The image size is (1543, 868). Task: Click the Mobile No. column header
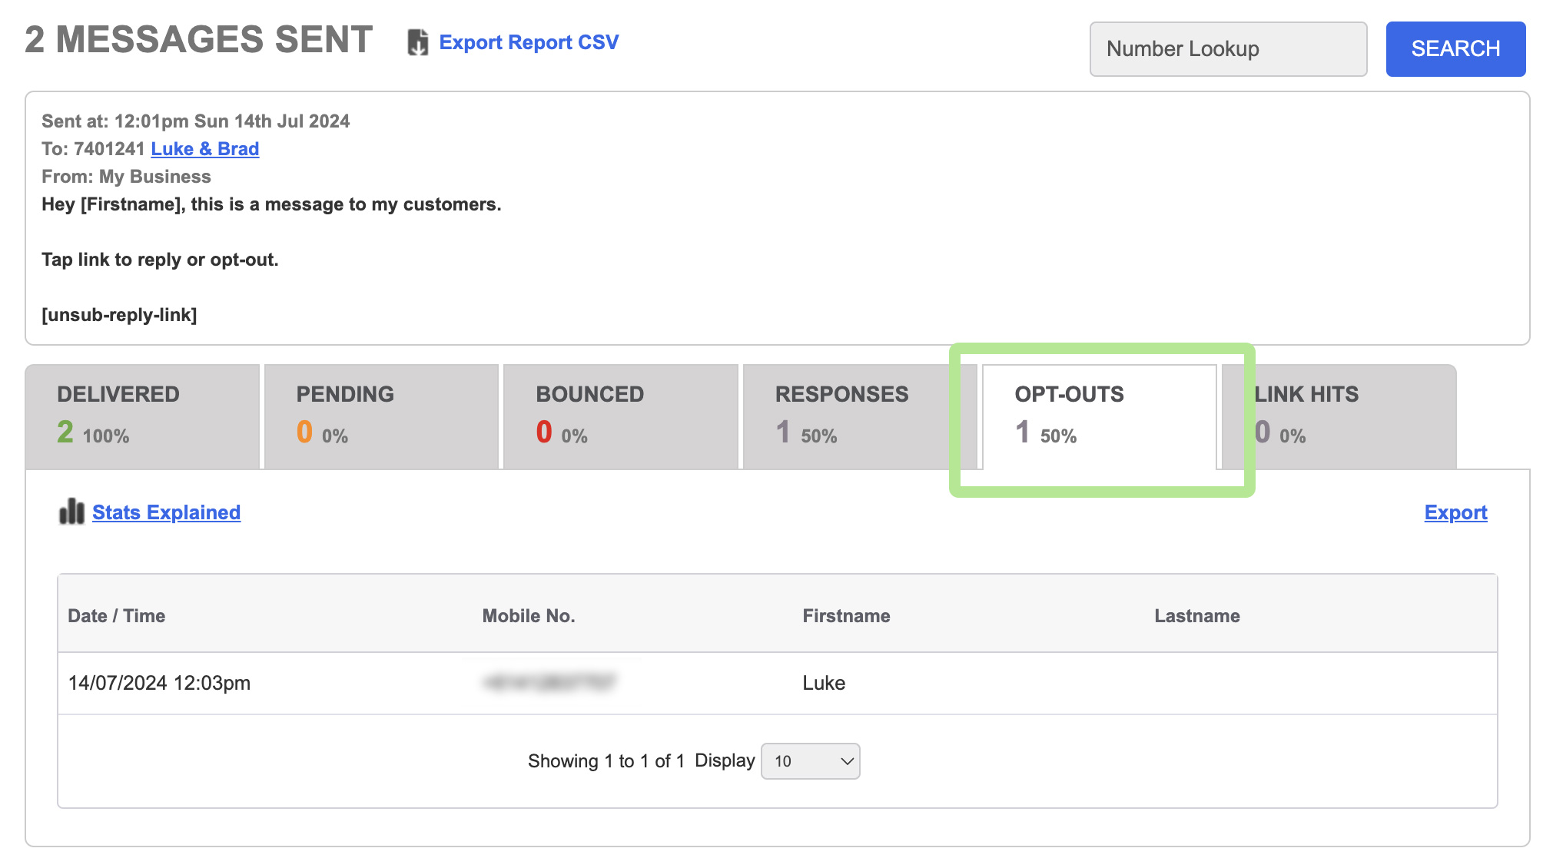pos(529,616)
